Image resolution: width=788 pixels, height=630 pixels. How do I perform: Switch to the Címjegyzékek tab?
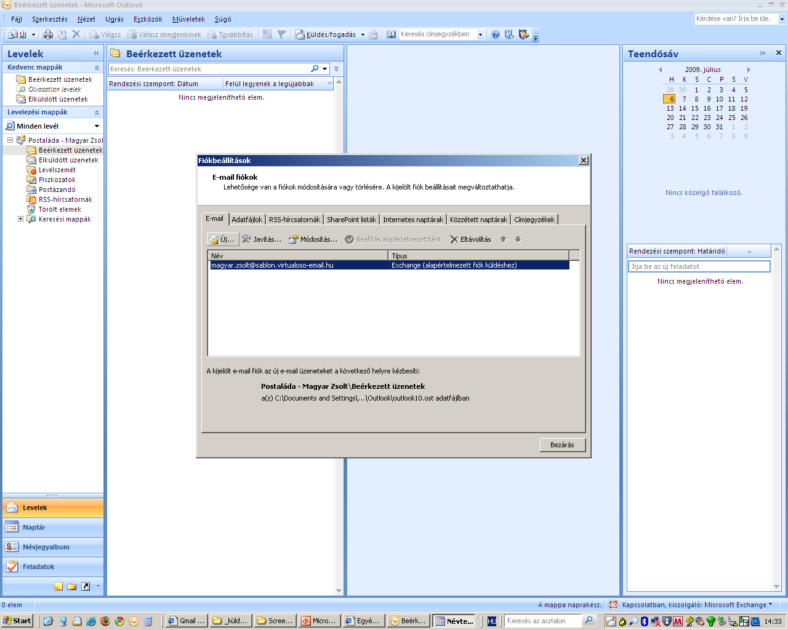pyautogui.click(x=534, y=220)
